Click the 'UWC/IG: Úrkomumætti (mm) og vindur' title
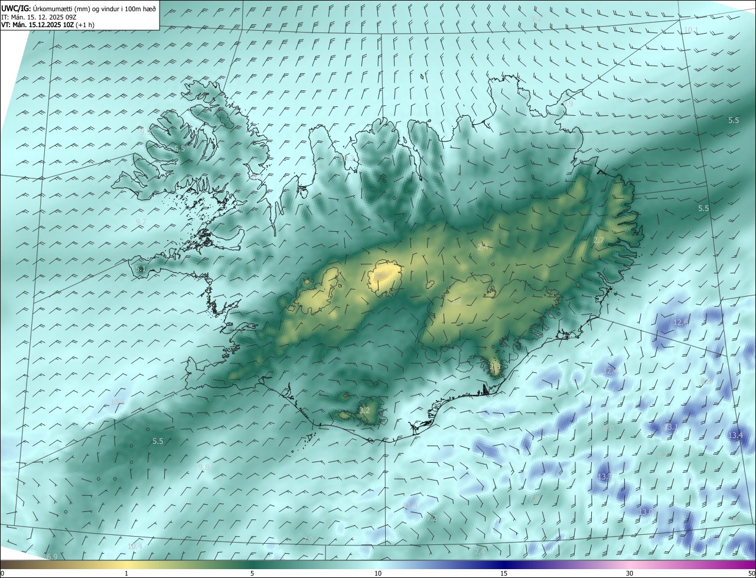Screen dimensions: 756x578 [79, 8]
